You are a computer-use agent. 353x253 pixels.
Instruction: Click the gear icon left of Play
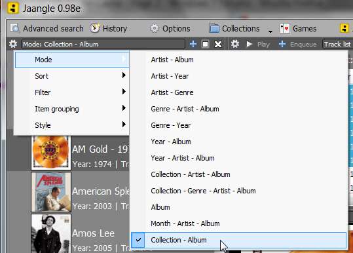point(235,44)
